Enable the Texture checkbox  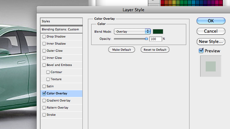click(x=48, y=79)
